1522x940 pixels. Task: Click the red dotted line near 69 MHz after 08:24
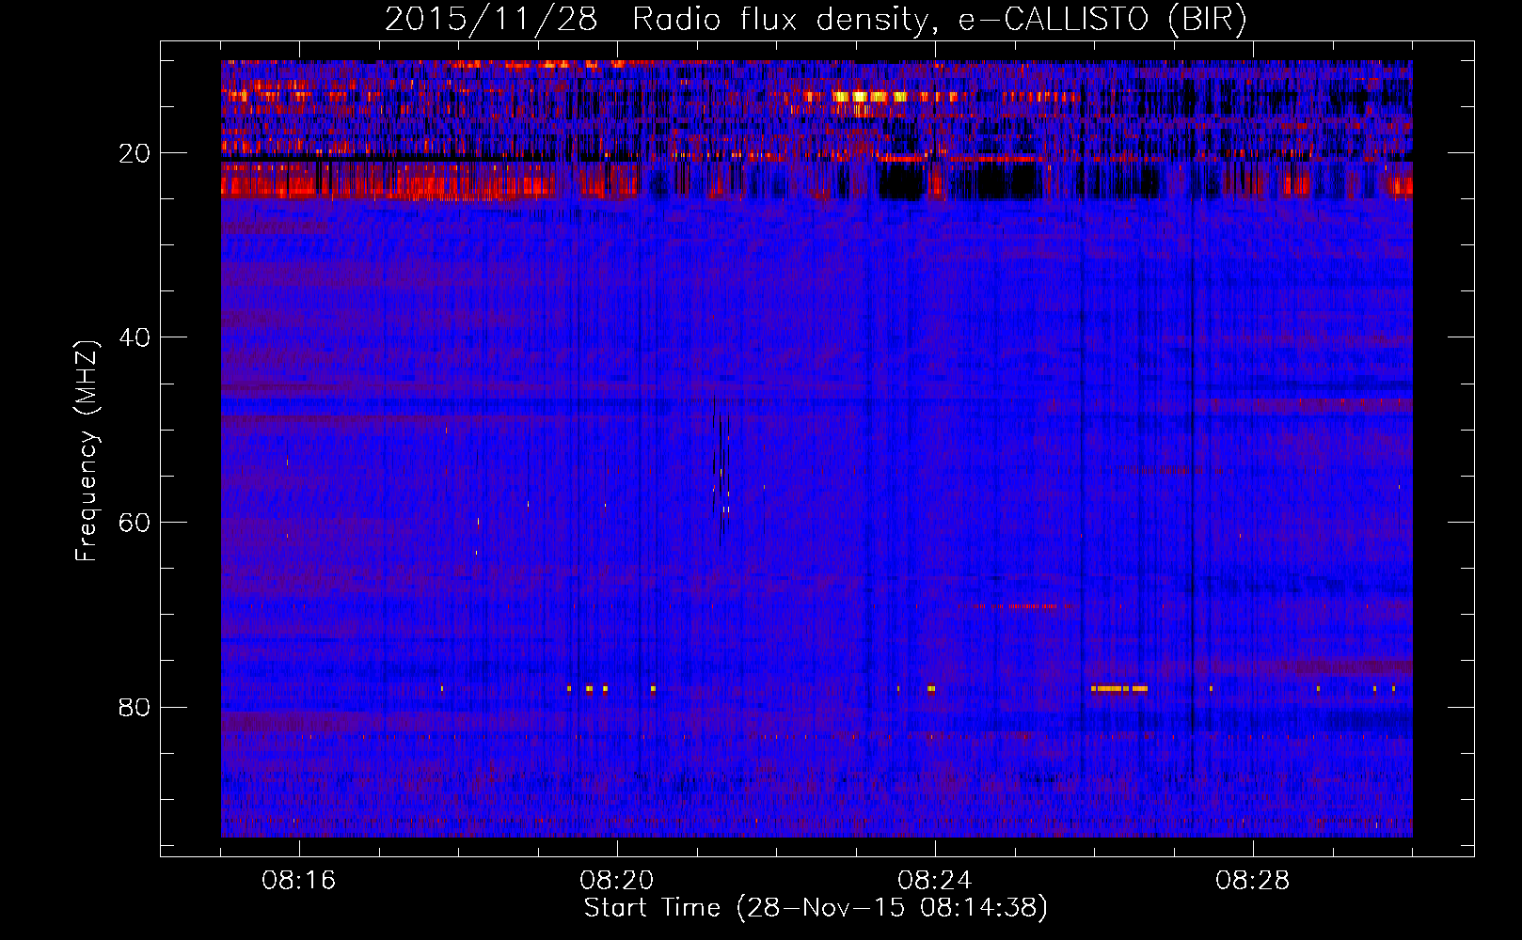click(x=1024, y=606)
